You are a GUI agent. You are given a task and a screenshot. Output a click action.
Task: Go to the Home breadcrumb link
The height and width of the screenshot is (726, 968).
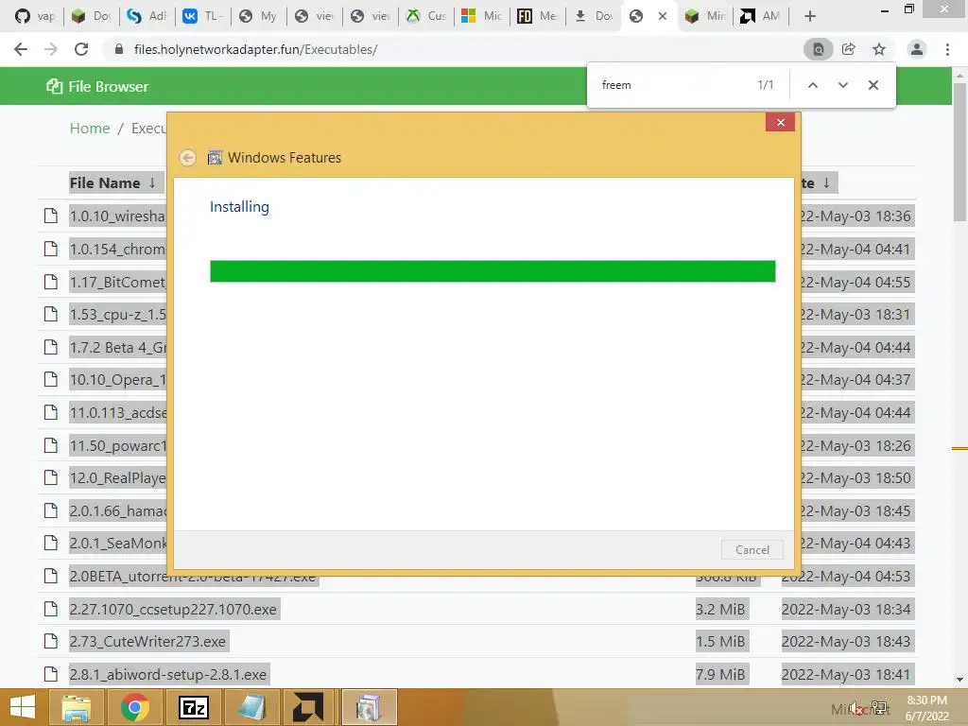(x=90, y=129)
